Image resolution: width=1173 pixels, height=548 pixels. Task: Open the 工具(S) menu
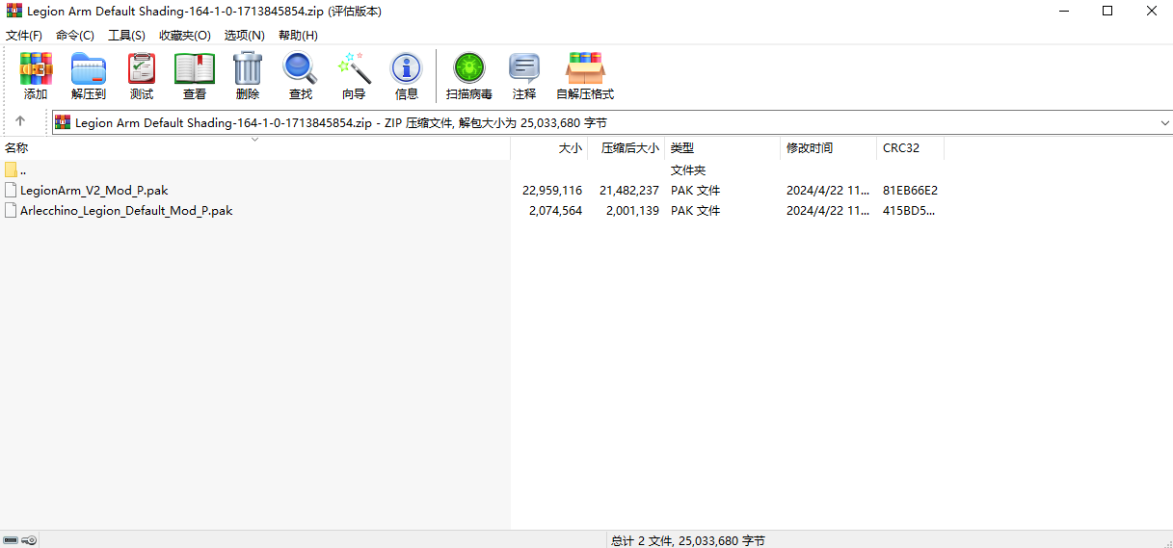(x=126, y=35)
